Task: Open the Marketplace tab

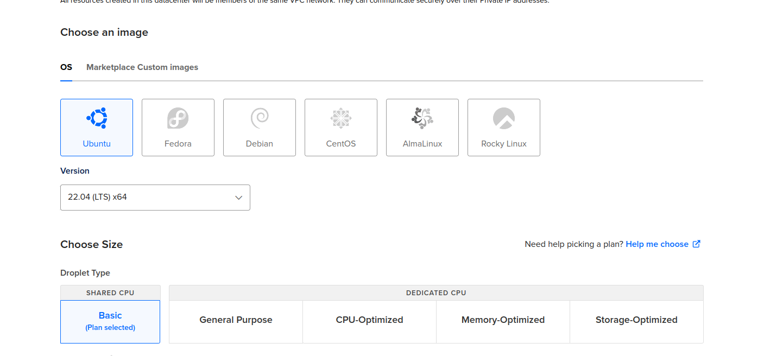Action: (111, 67)
